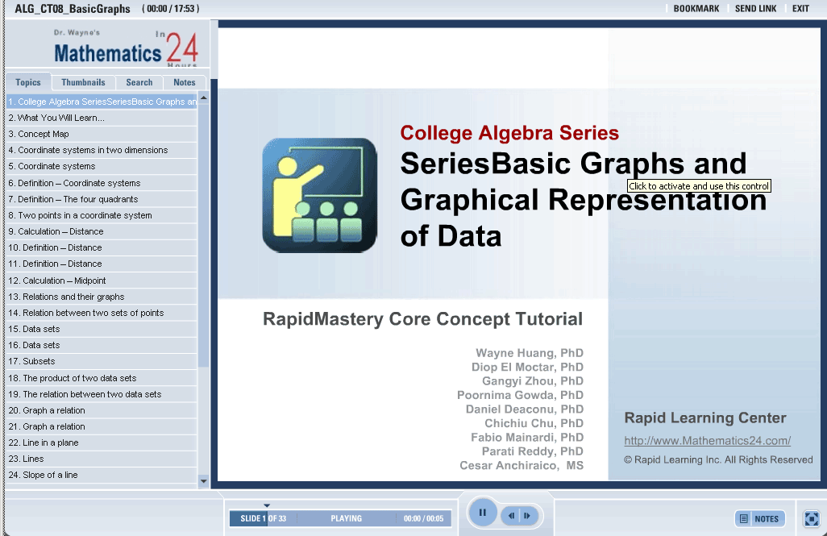The width and height of the screenshot is (827, 536).
Task: Click Send Link in the top bar
Action: point(755,9)
